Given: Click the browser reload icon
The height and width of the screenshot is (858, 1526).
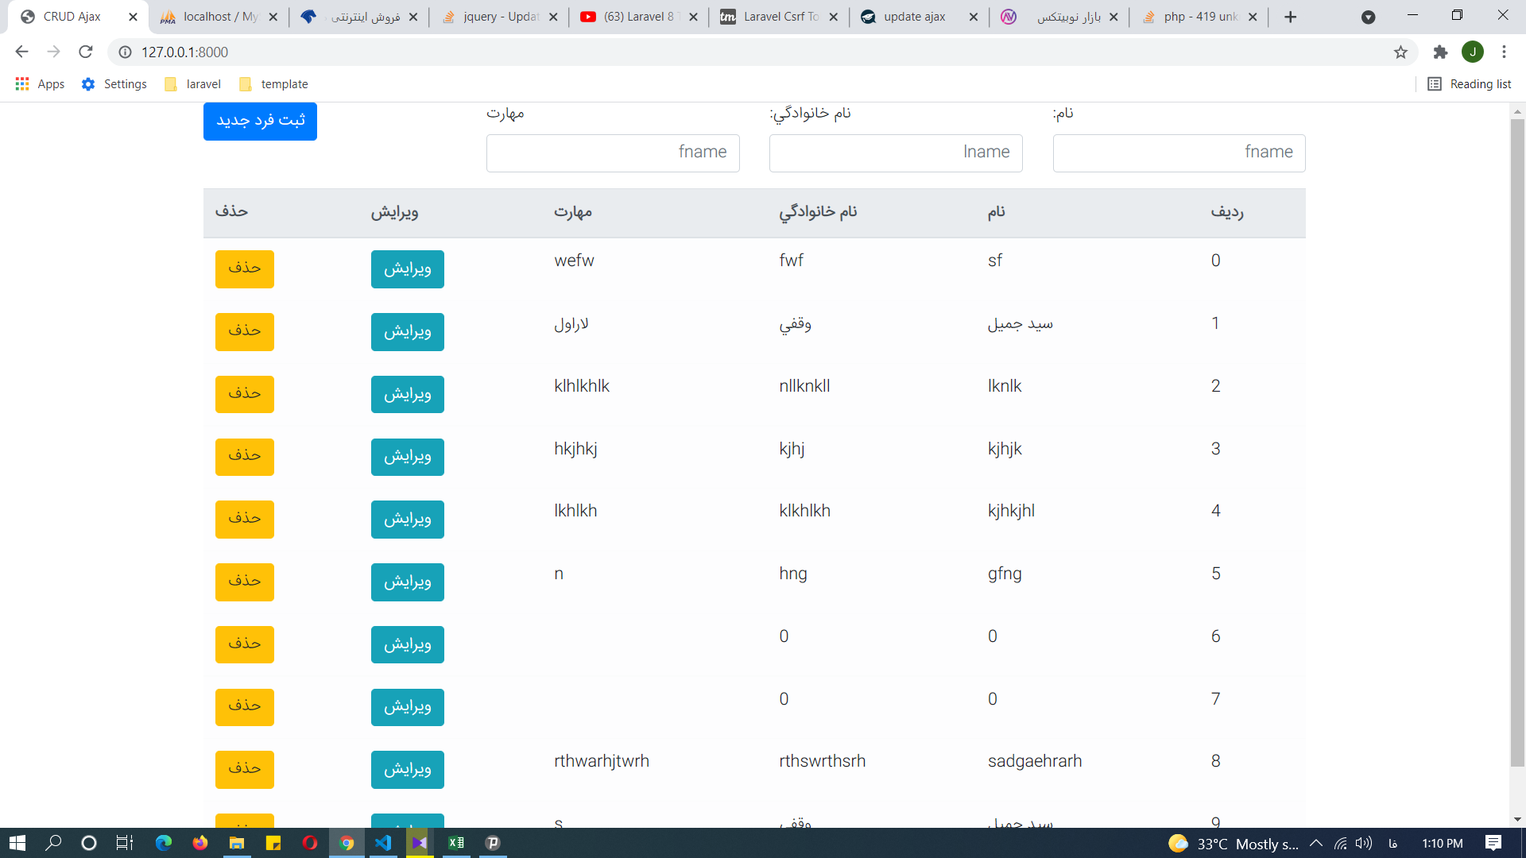Looking at the screenshot, I should point(86,52).
